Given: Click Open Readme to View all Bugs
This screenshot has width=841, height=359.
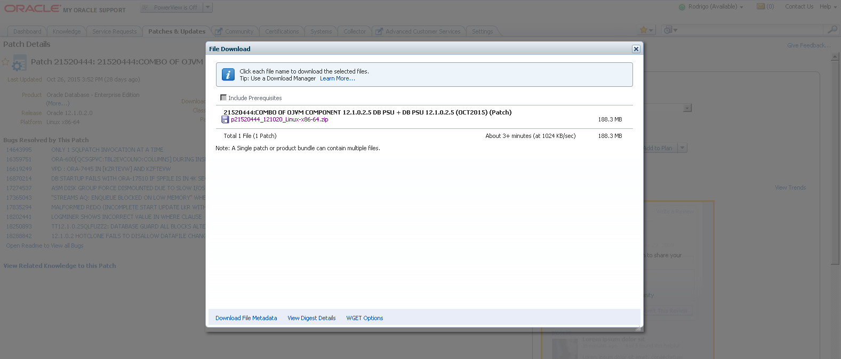Looking at the screenshot, I should (45, 246).
